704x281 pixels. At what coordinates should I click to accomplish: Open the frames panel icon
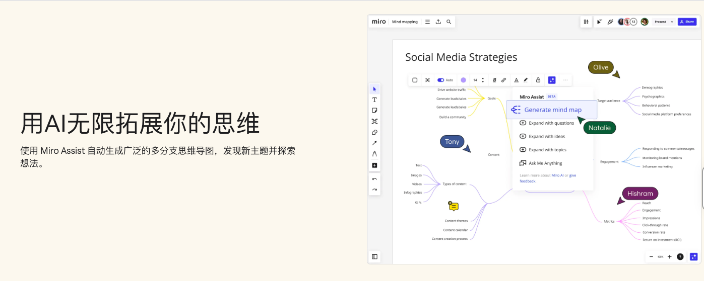(x=374, y=256)
